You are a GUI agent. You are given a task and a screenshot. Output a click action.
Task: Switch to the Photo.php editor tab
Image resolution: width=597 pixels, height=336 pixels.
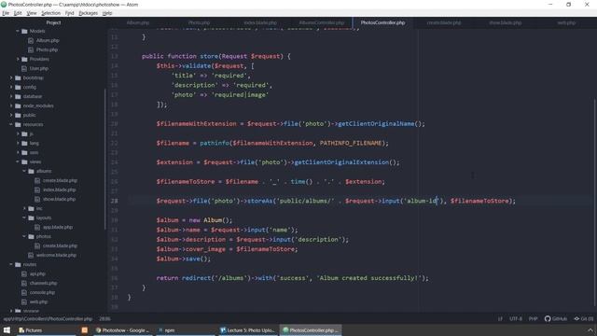click(199, 22)
